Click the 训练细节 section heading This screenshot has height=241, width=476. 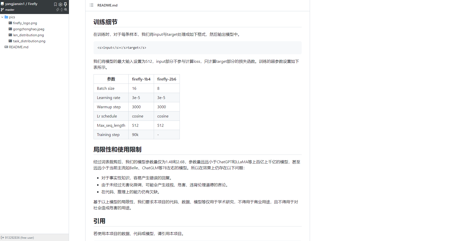(105, 22)
